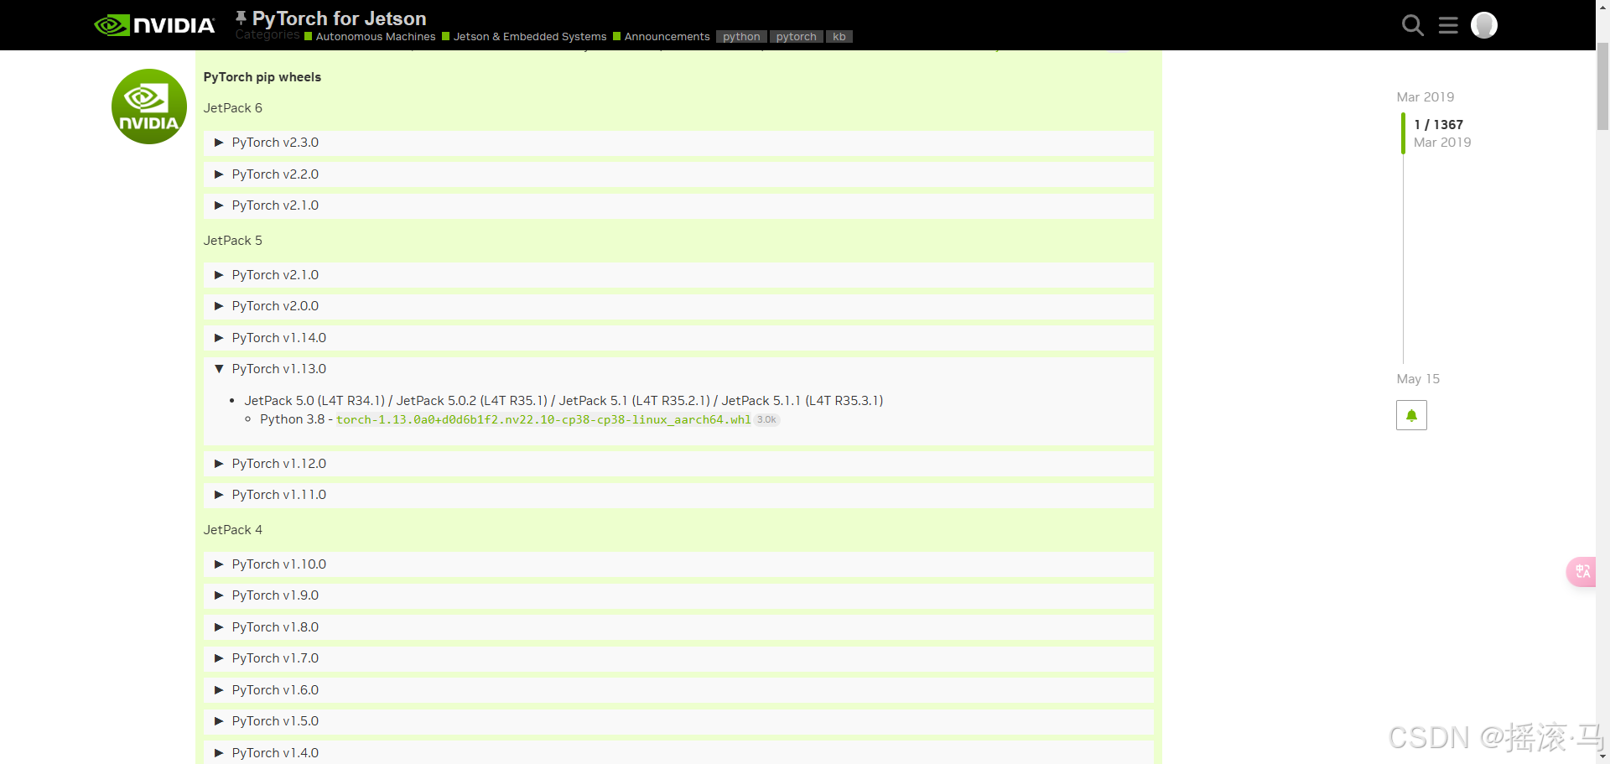The image size is (1610, 764).
Task: Open the Jetson & Embedded Systems category
Action: 530,36
